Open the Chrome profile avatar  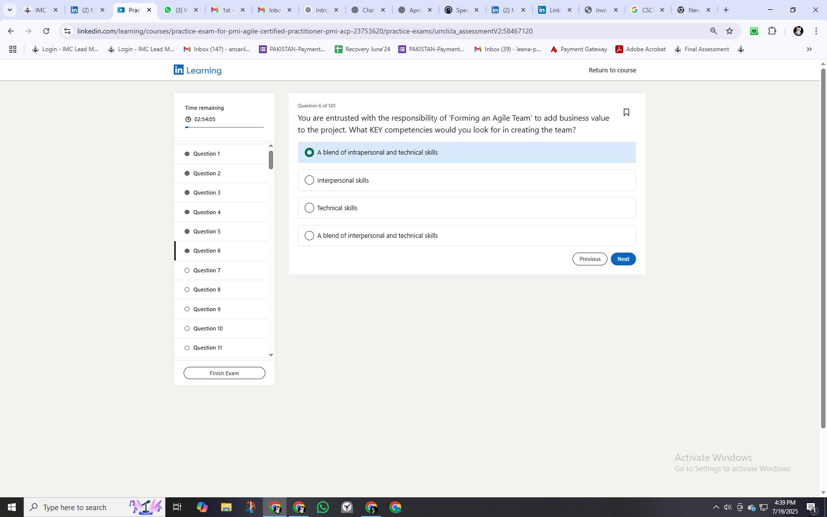coord(798,31)
